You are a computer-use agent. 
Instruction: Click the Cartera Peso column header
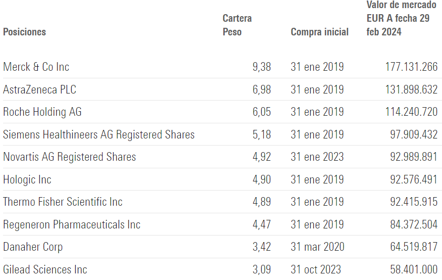click(x=237, y=25)
